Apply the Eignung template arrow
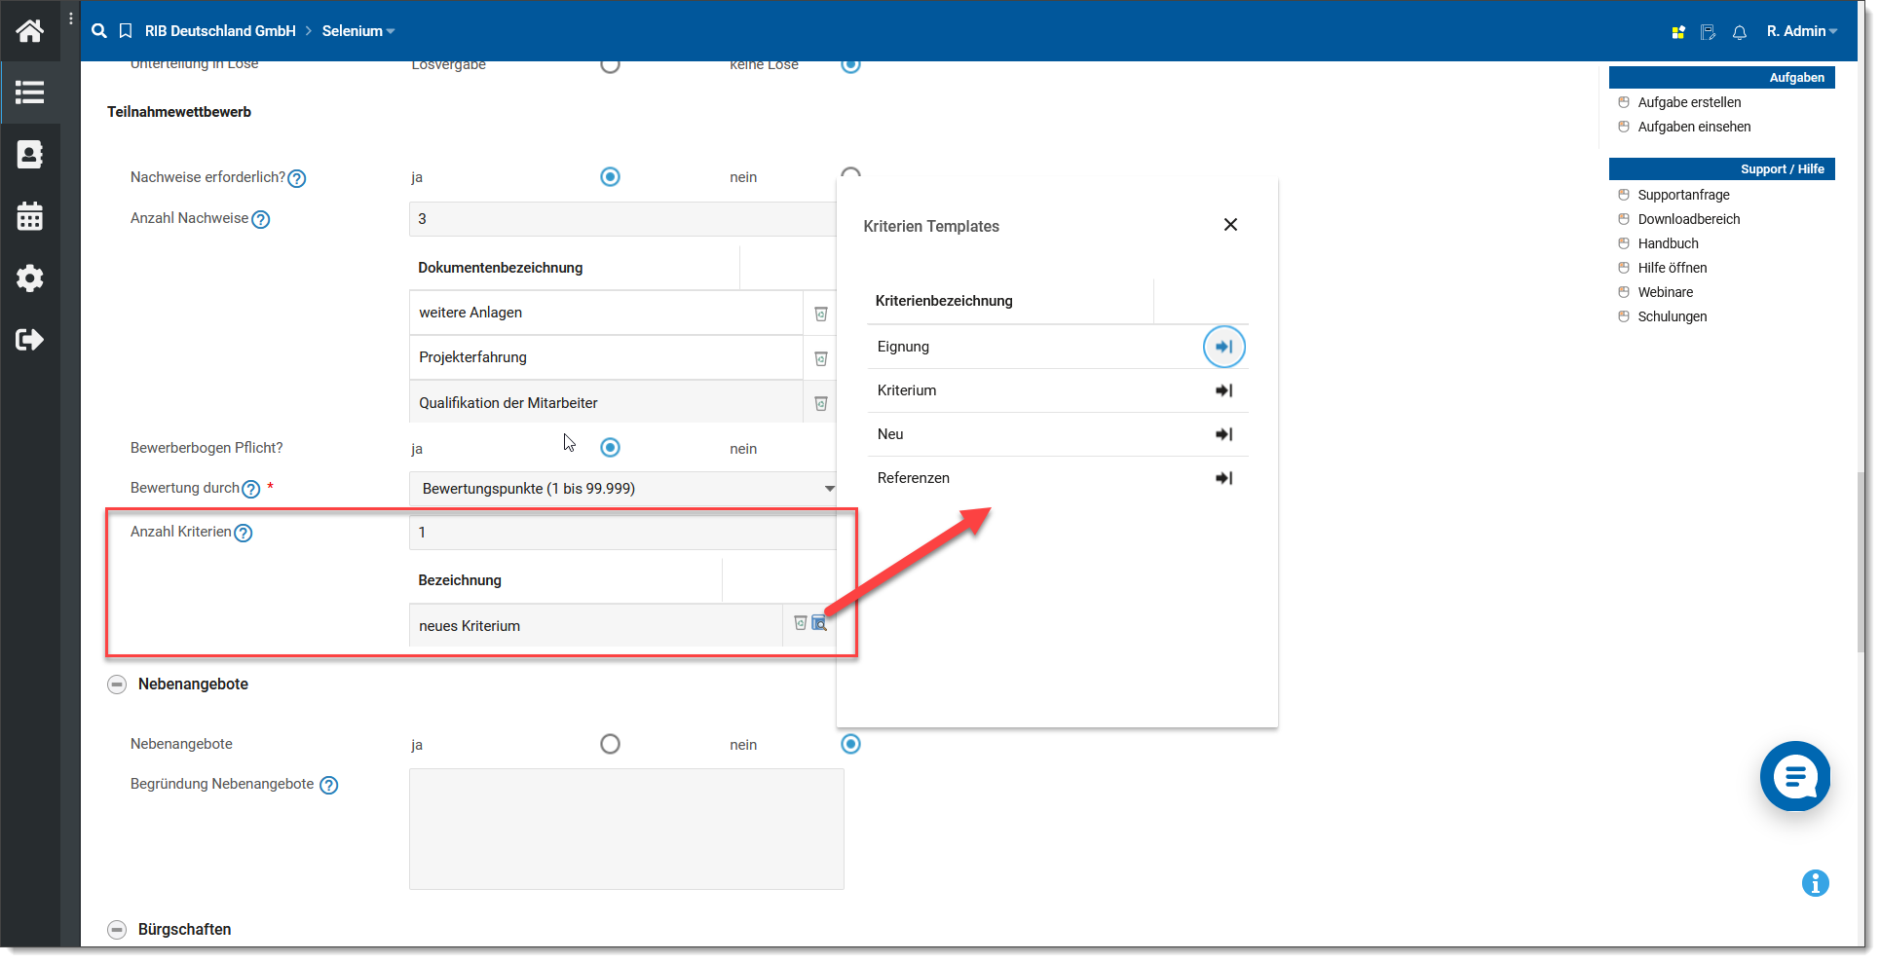Image resolution: width=1880 pixels, height=962 pixels. pos(1224,347)
